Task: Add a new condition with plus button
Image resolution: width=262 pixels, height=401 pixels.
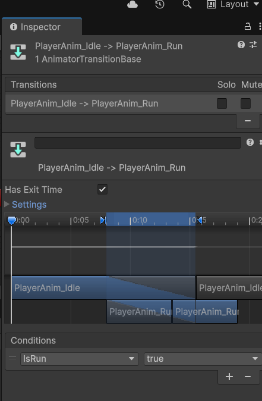Action: (x=229, y=377)
